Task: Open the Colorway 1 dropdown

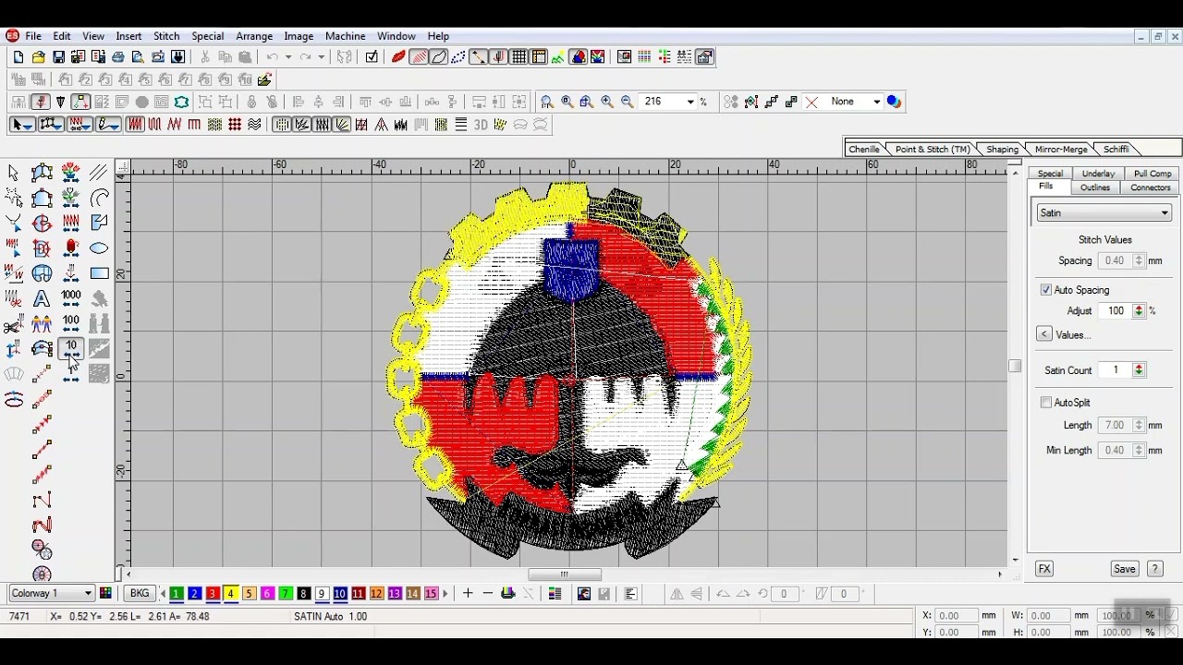Action: pos(52,594)
